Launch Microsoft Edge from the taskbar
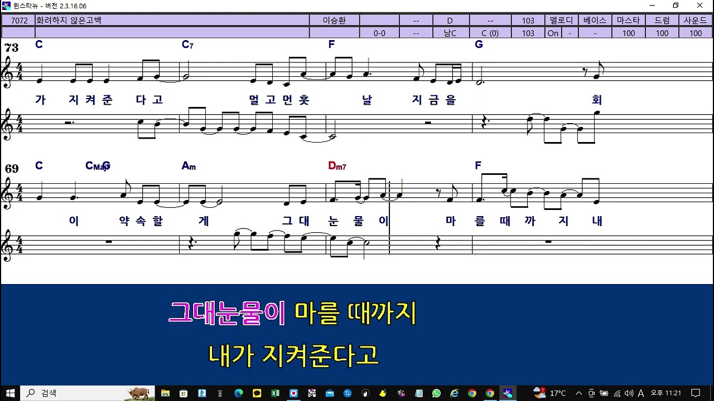This screenshot has width=714, height=401. click(239, 393)
